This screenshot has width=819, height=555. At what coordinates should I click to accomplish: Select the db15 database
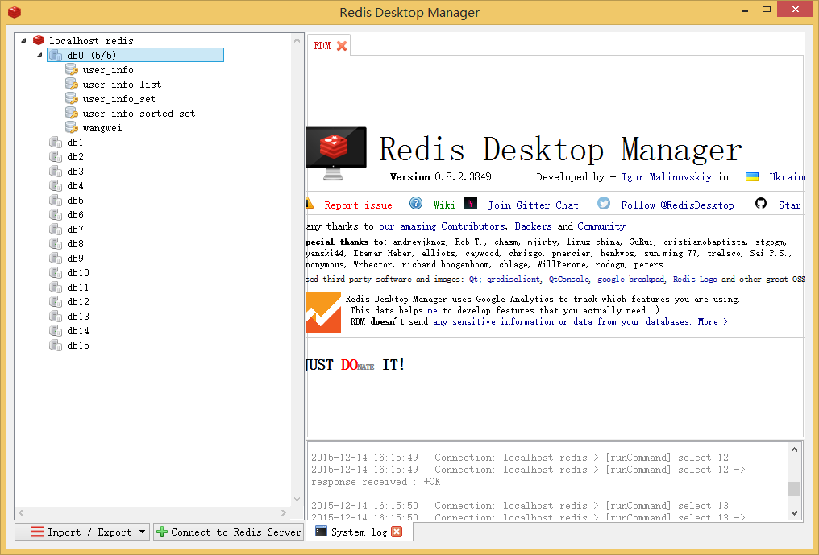click(78, 346)
